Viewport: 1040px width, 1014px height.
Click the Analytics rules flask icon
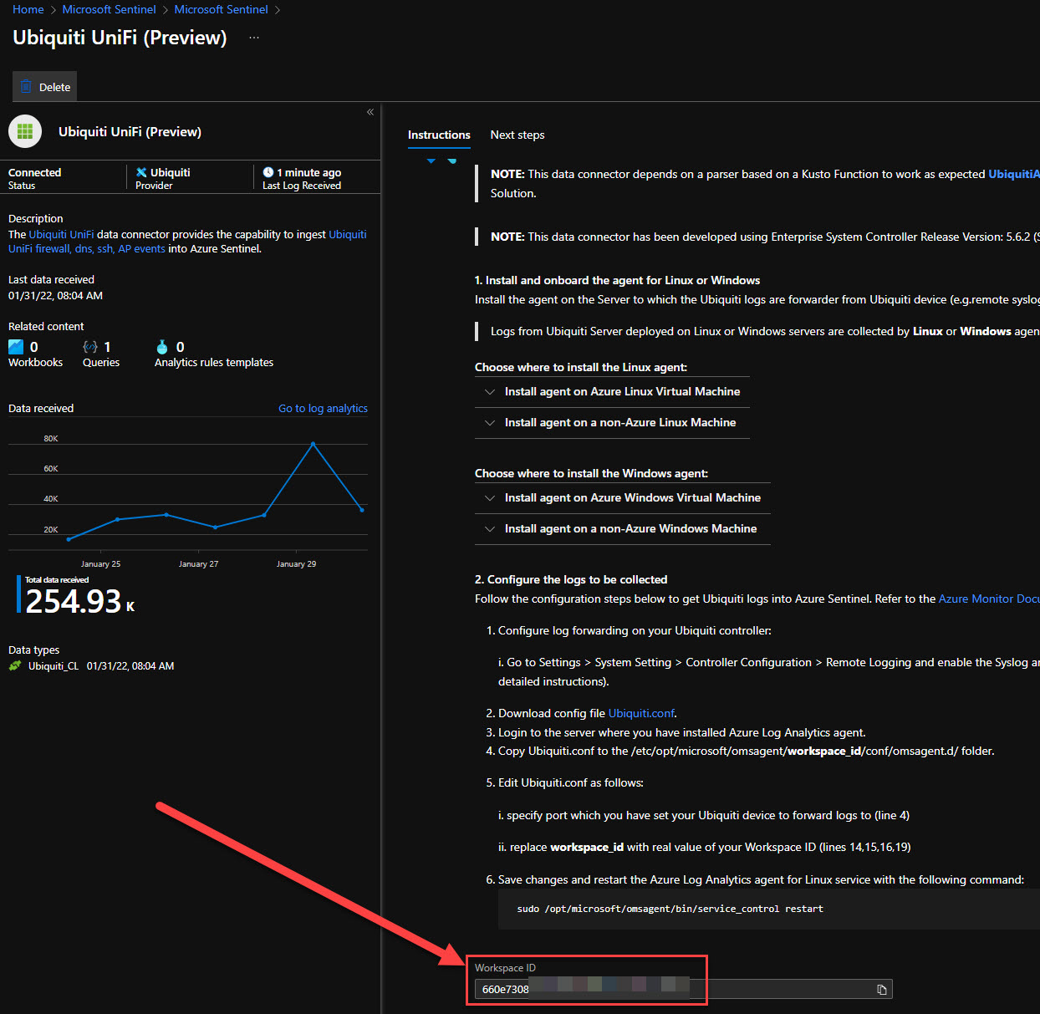point(162,346)
